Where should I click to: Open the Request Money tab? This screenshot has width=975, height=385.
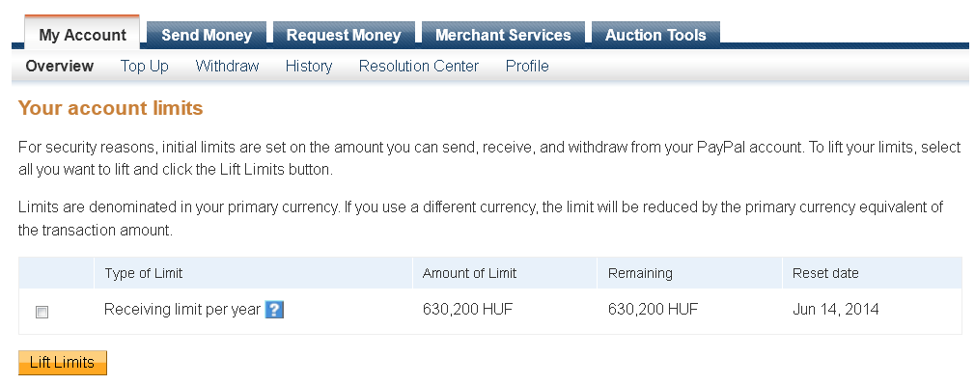click(x=344, y=35)
